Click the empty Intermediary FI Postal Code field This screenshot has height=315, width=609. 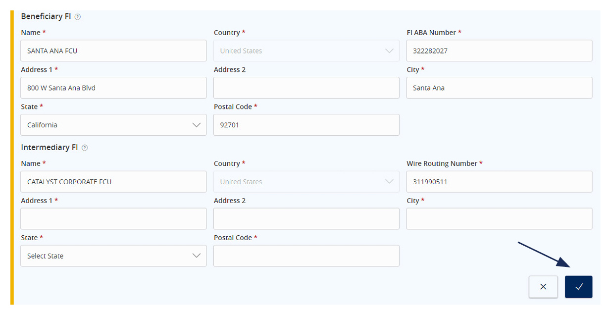[306, 256]
